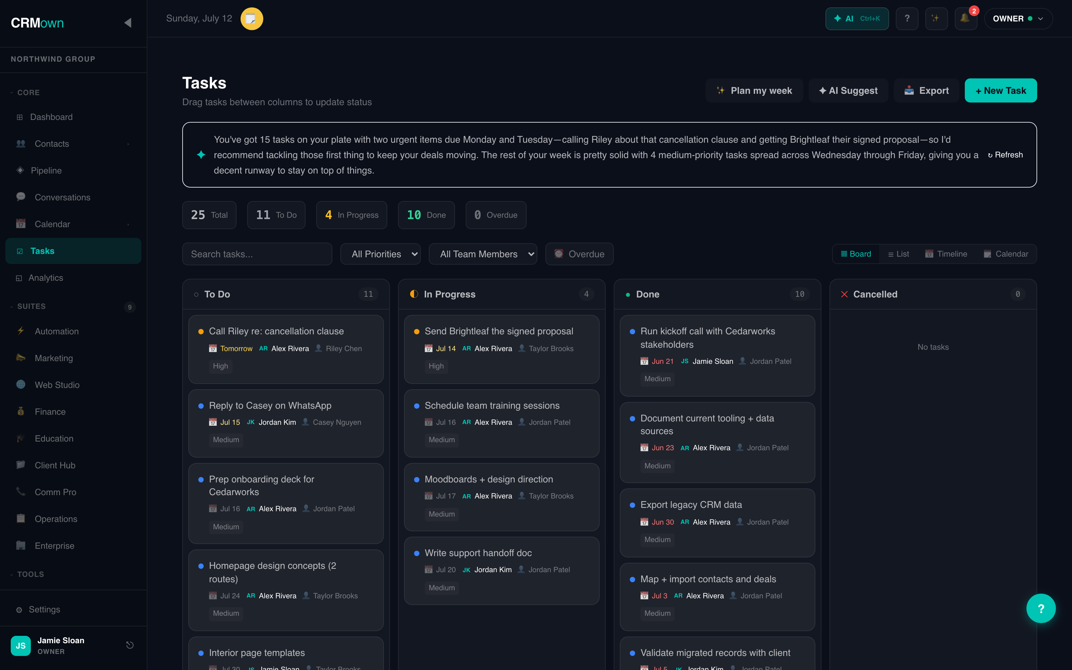Expand the Calendar submenu chevron
This screenshot has width=1072, height=670.
[128, 224]
